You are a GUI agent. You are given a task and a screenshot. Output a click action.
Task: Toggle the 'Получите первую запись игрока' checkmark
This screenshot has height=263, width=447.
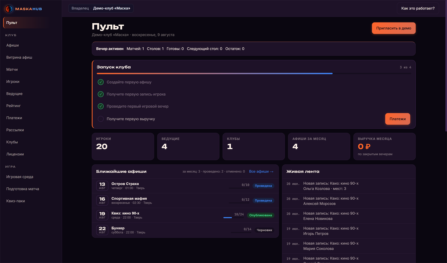tap(101, 94)
